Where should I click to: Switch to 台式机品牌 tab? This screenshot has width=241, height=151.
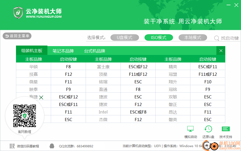click(95, 51)
